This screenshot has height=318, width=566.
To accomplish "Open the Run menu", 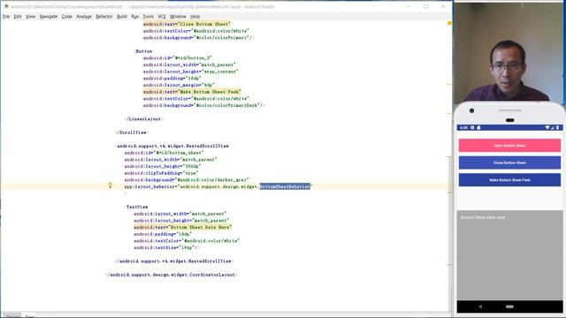I will coord(135,17).
